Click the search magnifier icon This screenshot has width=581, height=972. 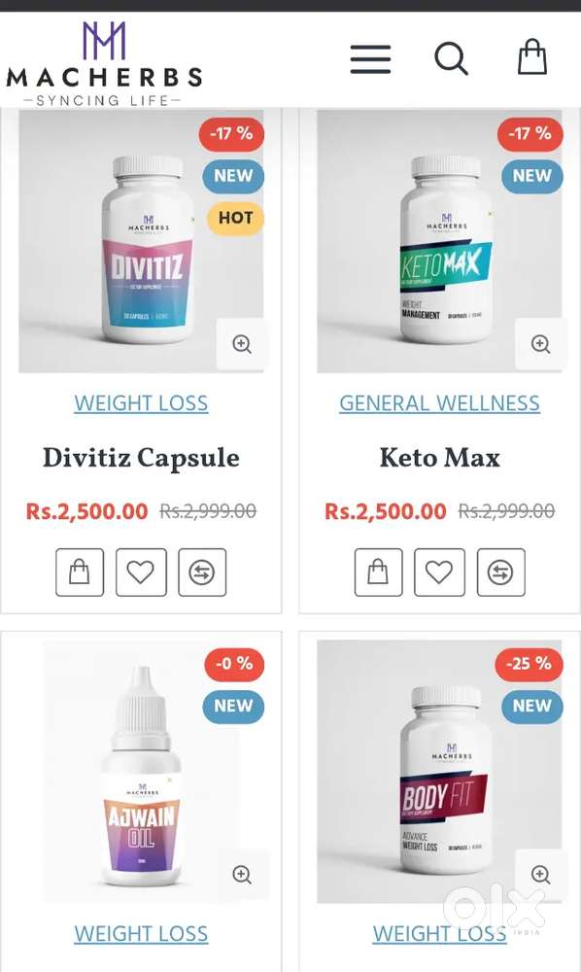(x=451, y=59)
